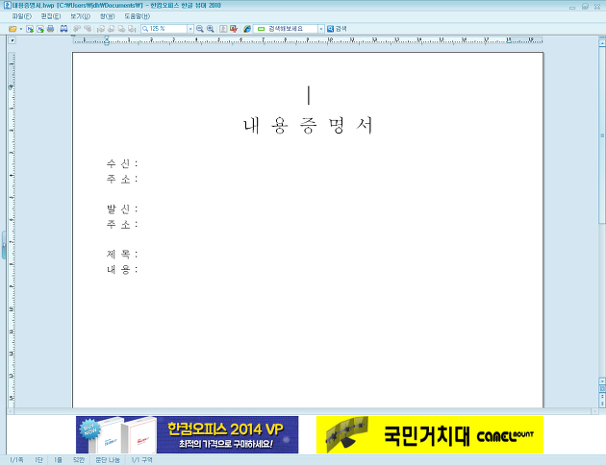
Task: Click the 제 목 : line
Action: coord(122,254)
